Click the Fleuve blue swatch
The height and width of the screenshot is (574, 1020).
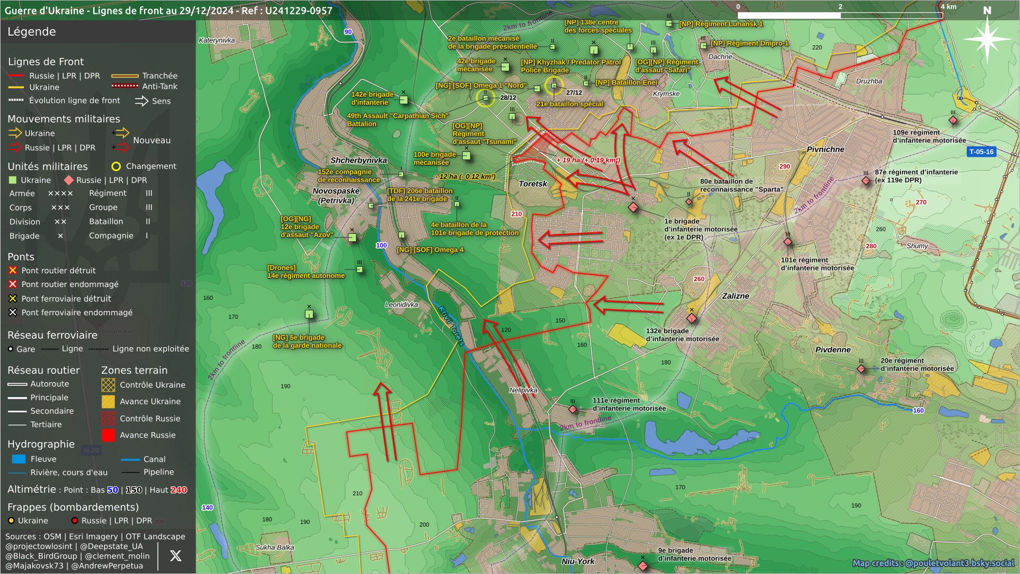pos(19,459)
